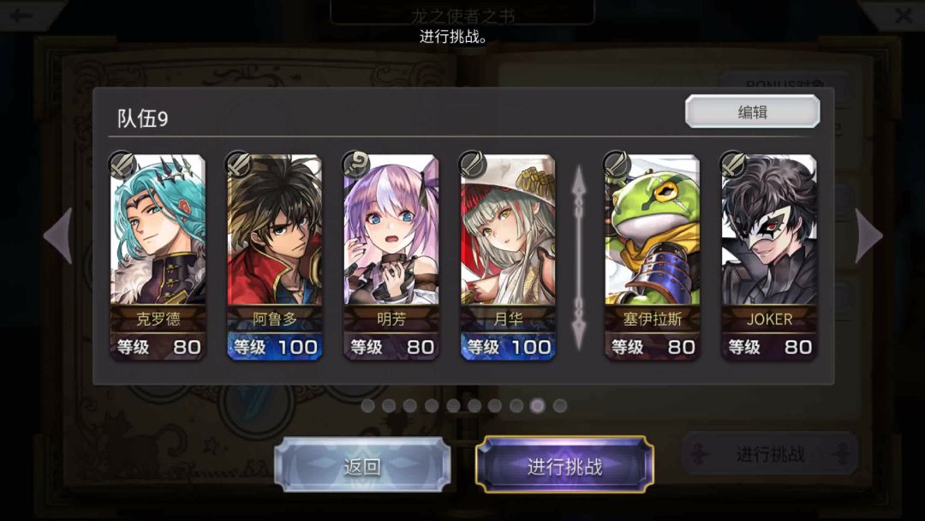Click the back arrow at top left
925x521 pixels.
(x=21, y=15)
